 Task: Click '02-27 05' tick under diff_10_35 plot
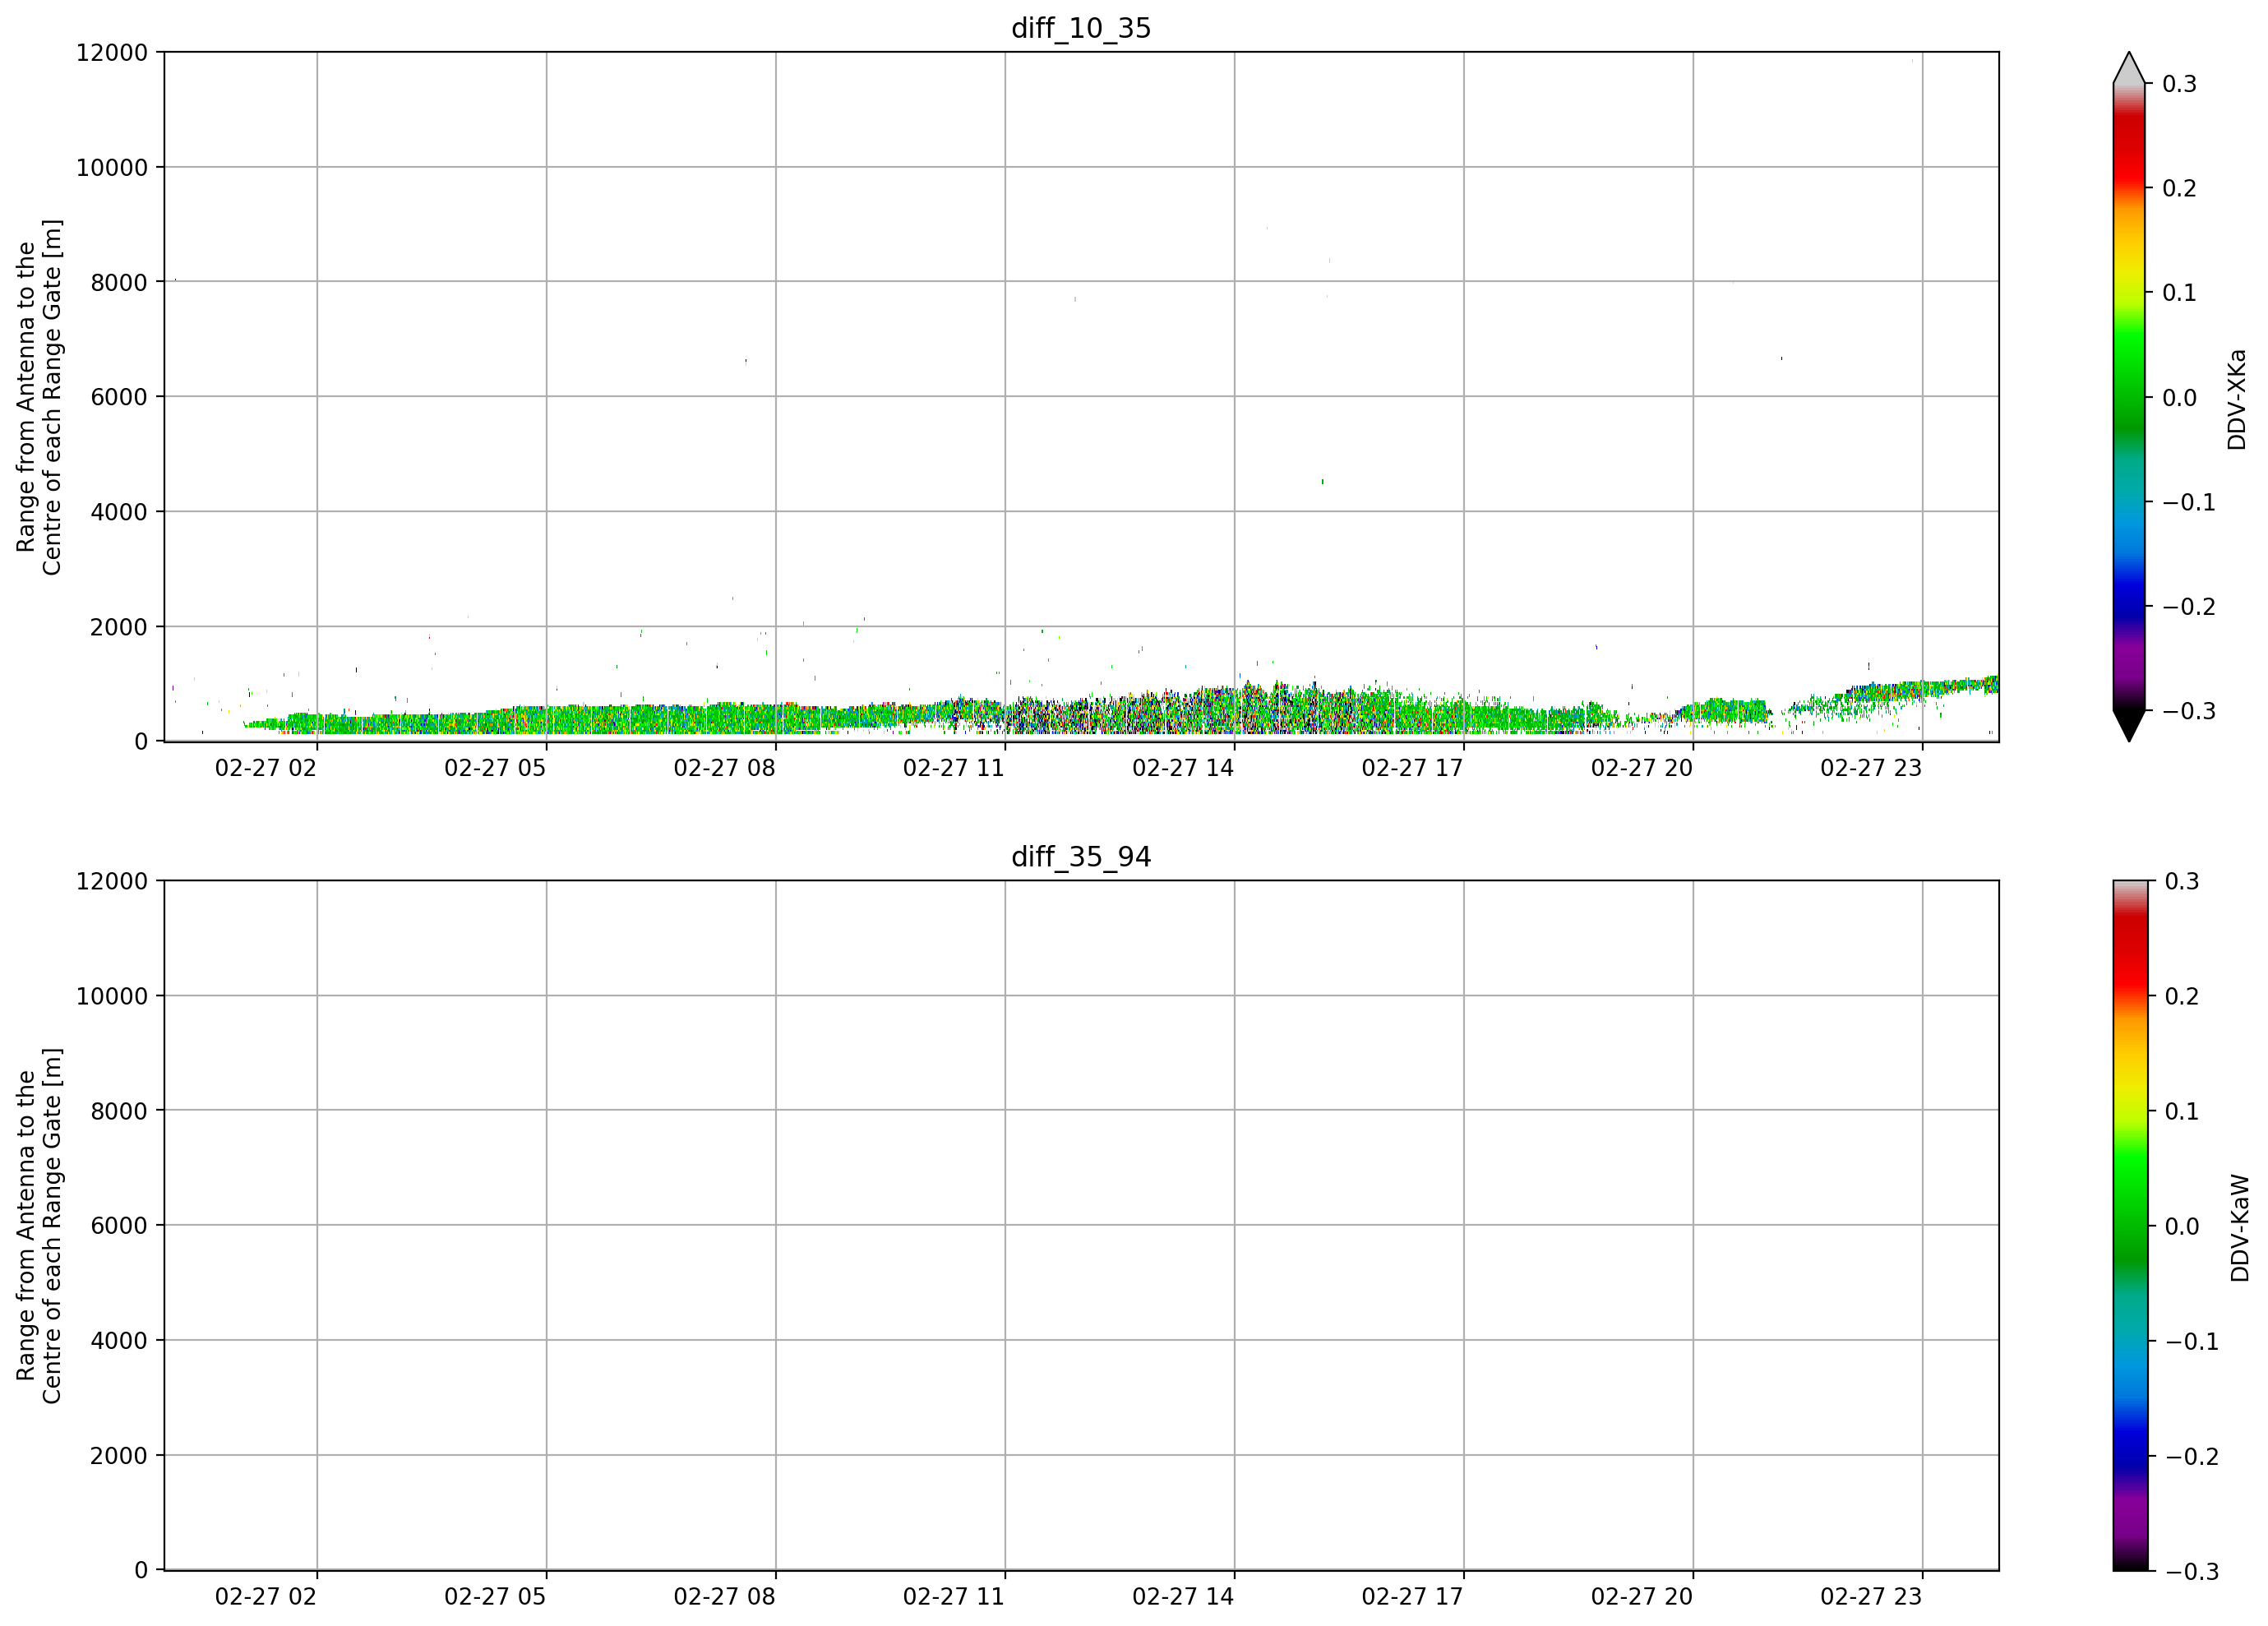point(495,768)
